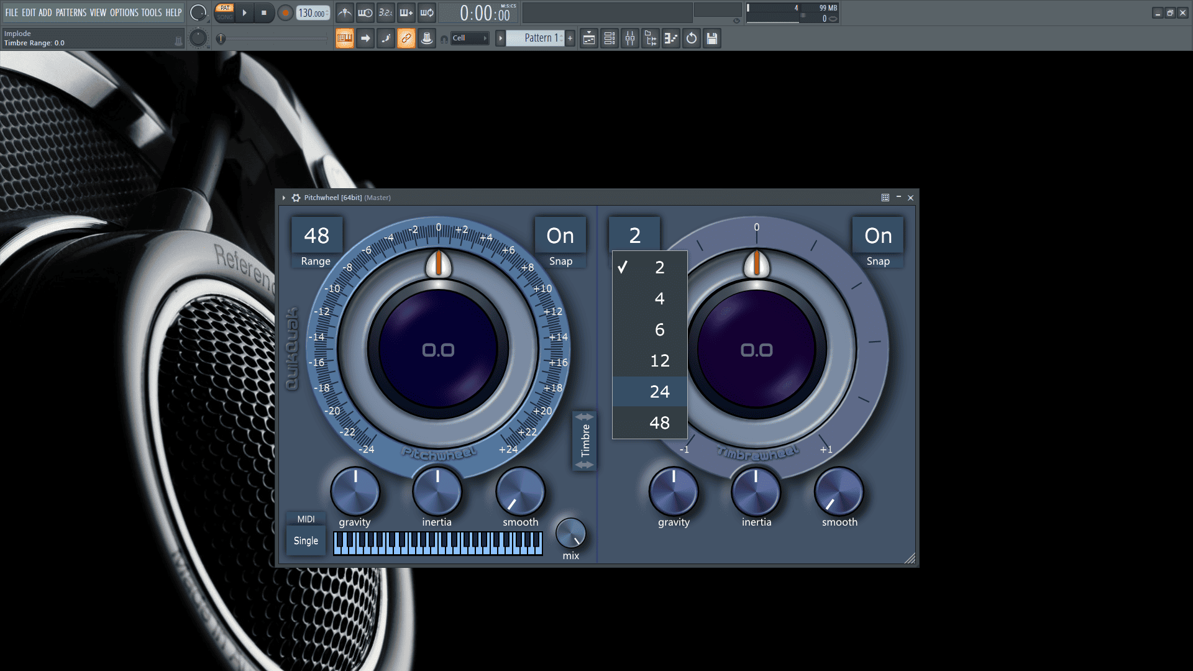The width and height of the screenshot is (1193, 671).
Task: Select 4 in the range list
Action: [x=650, y=298]
